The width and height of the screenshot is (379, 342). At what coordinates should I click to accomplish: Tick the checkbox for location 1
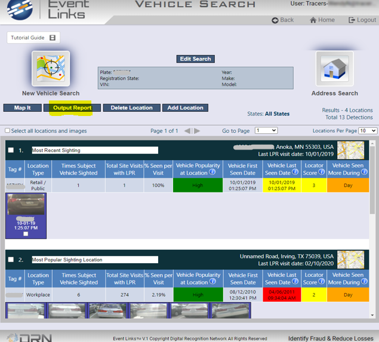(x=11, y=150)
